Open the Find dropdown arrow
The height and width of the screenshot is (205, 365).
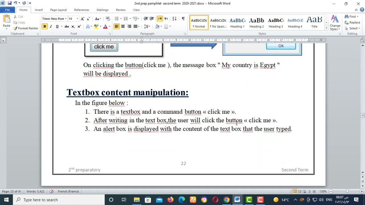click(x=358, y=17)
